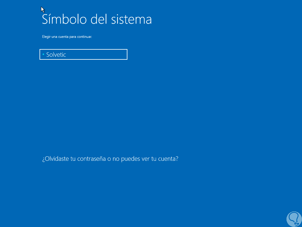Click the word "contraseña" in the bottom link
This screenshot has height=227, width=302.
(91, 159)
